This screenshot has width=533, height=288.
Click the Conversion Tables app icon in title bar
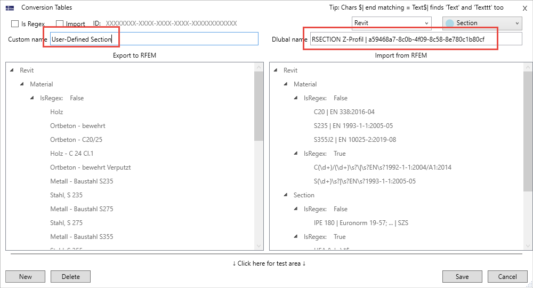click(10, 7)
